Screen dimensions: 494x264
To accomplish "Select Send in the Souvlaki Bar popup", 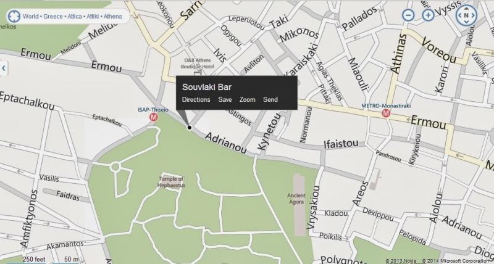I will [270, 99].
